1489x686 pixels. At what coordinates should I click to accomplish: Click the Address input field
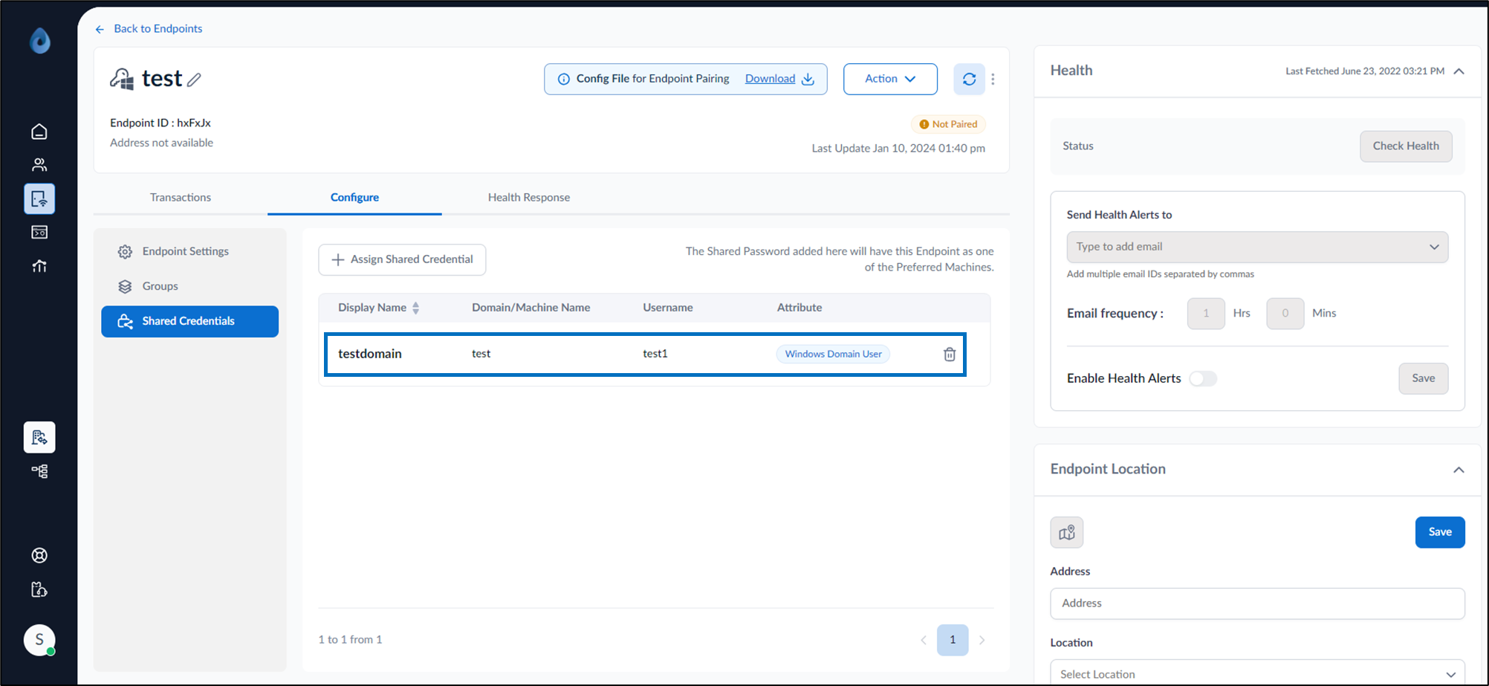point(1257,604)
